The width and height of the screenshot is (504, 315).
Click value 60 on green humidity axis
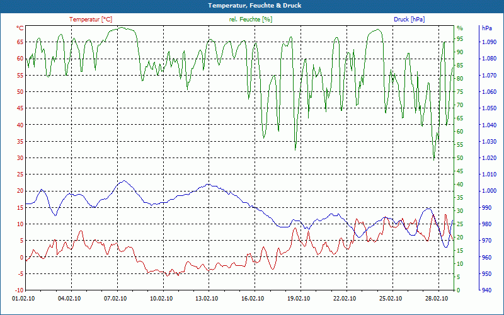[460, 132]
